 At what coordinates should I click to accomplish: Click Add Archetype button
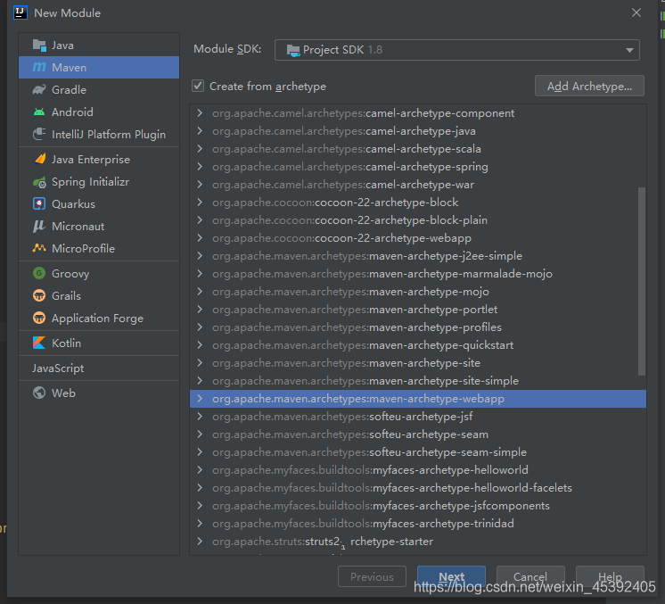pos(589,87)
